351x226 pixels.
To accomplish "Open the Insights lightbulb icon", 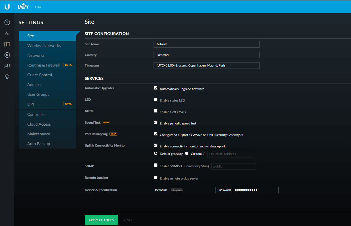I will coord(7,77).
